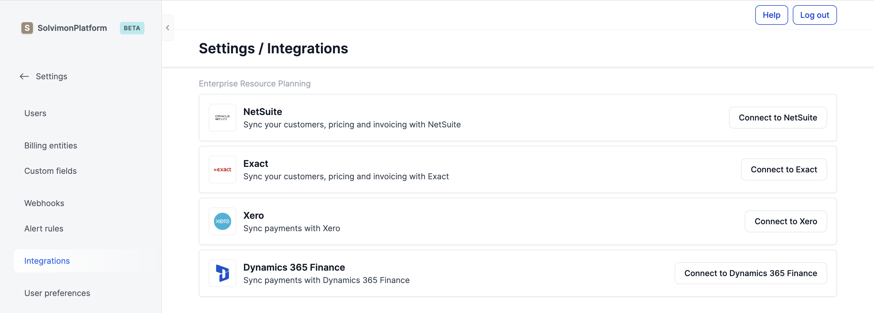Select the Integrations sidebar item
This screenshot has width=874, height=313.
[x=47, y=261]
